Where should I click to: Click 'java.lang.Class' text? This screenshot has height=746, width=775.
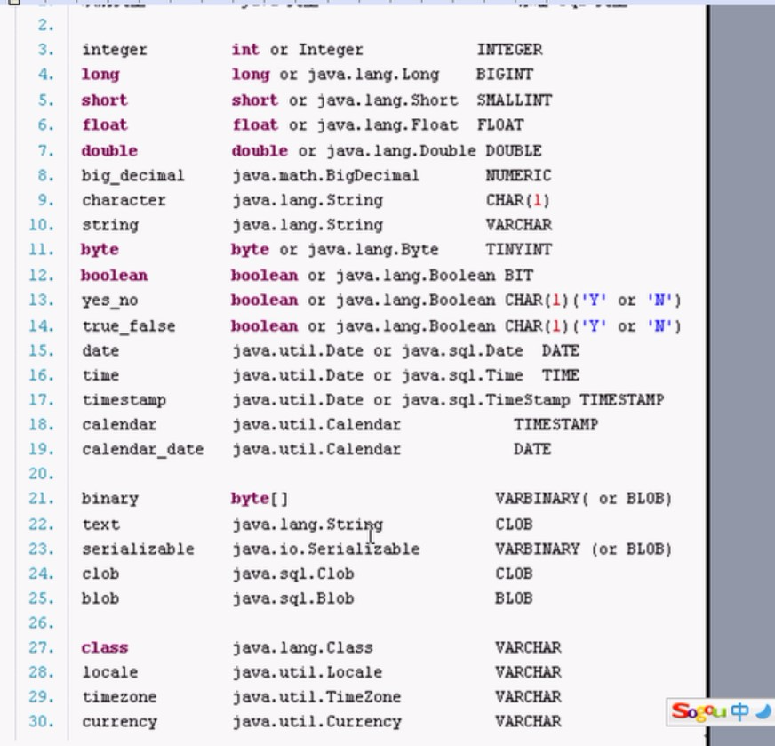click(302, 648)
